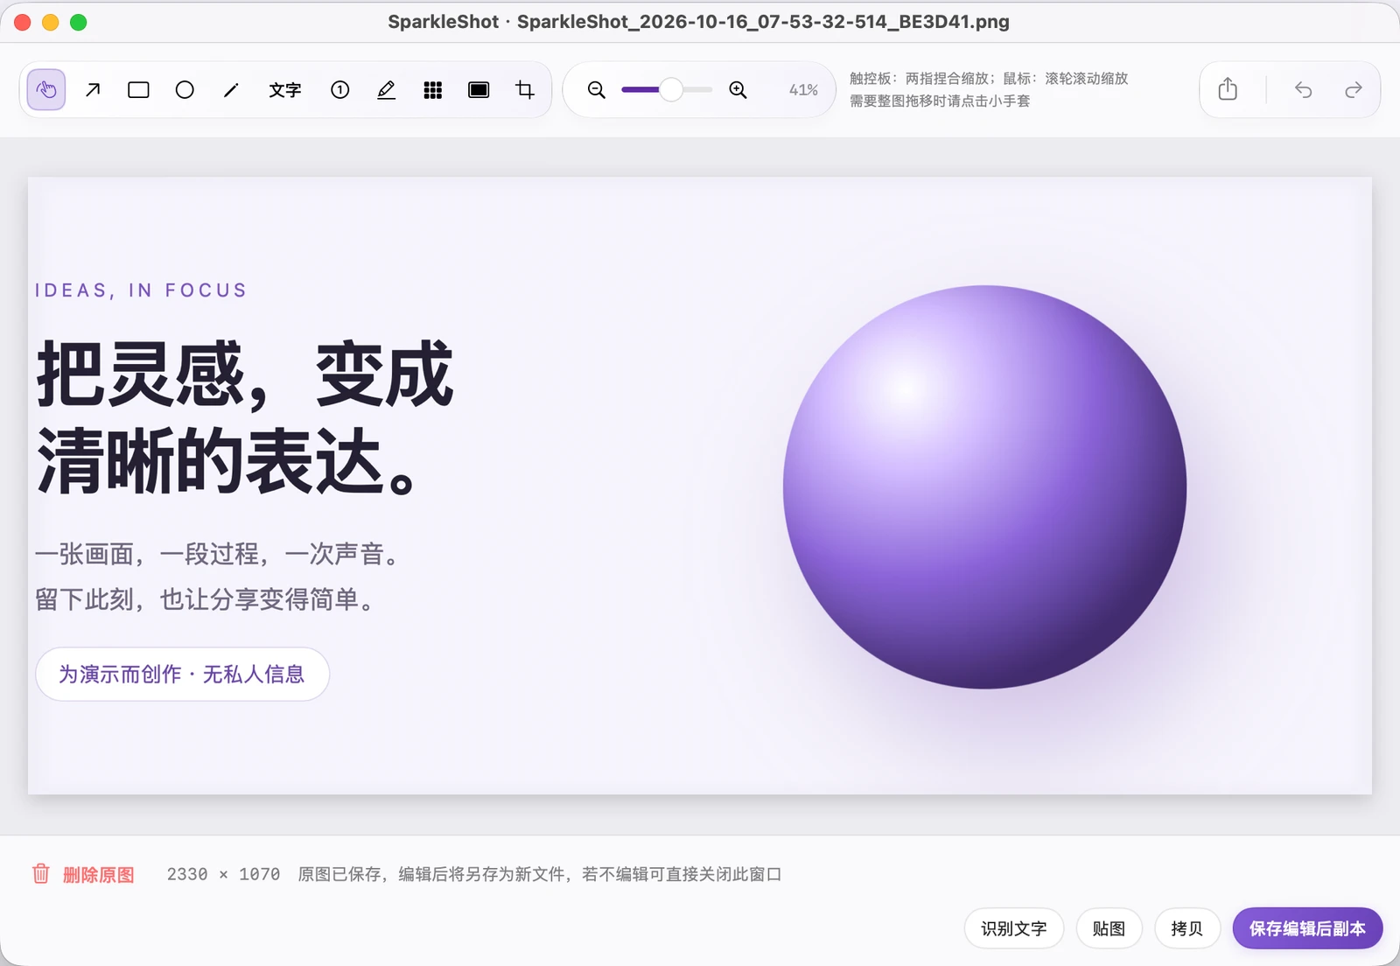Viewport: 1400px width, 966px height.
Task: Select the ellipse shape tool
Action: (x=185, y=89)
